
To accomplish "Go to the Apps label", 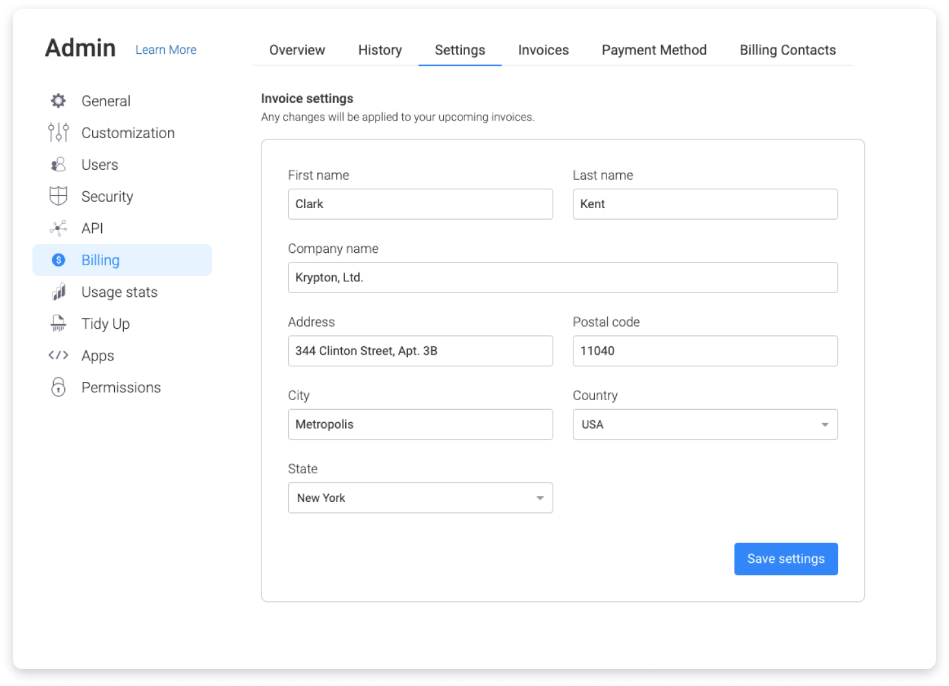I will click(97, 356).
